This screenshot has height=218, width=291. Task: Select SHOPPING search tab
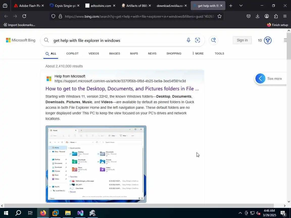(x=174, y=53)
